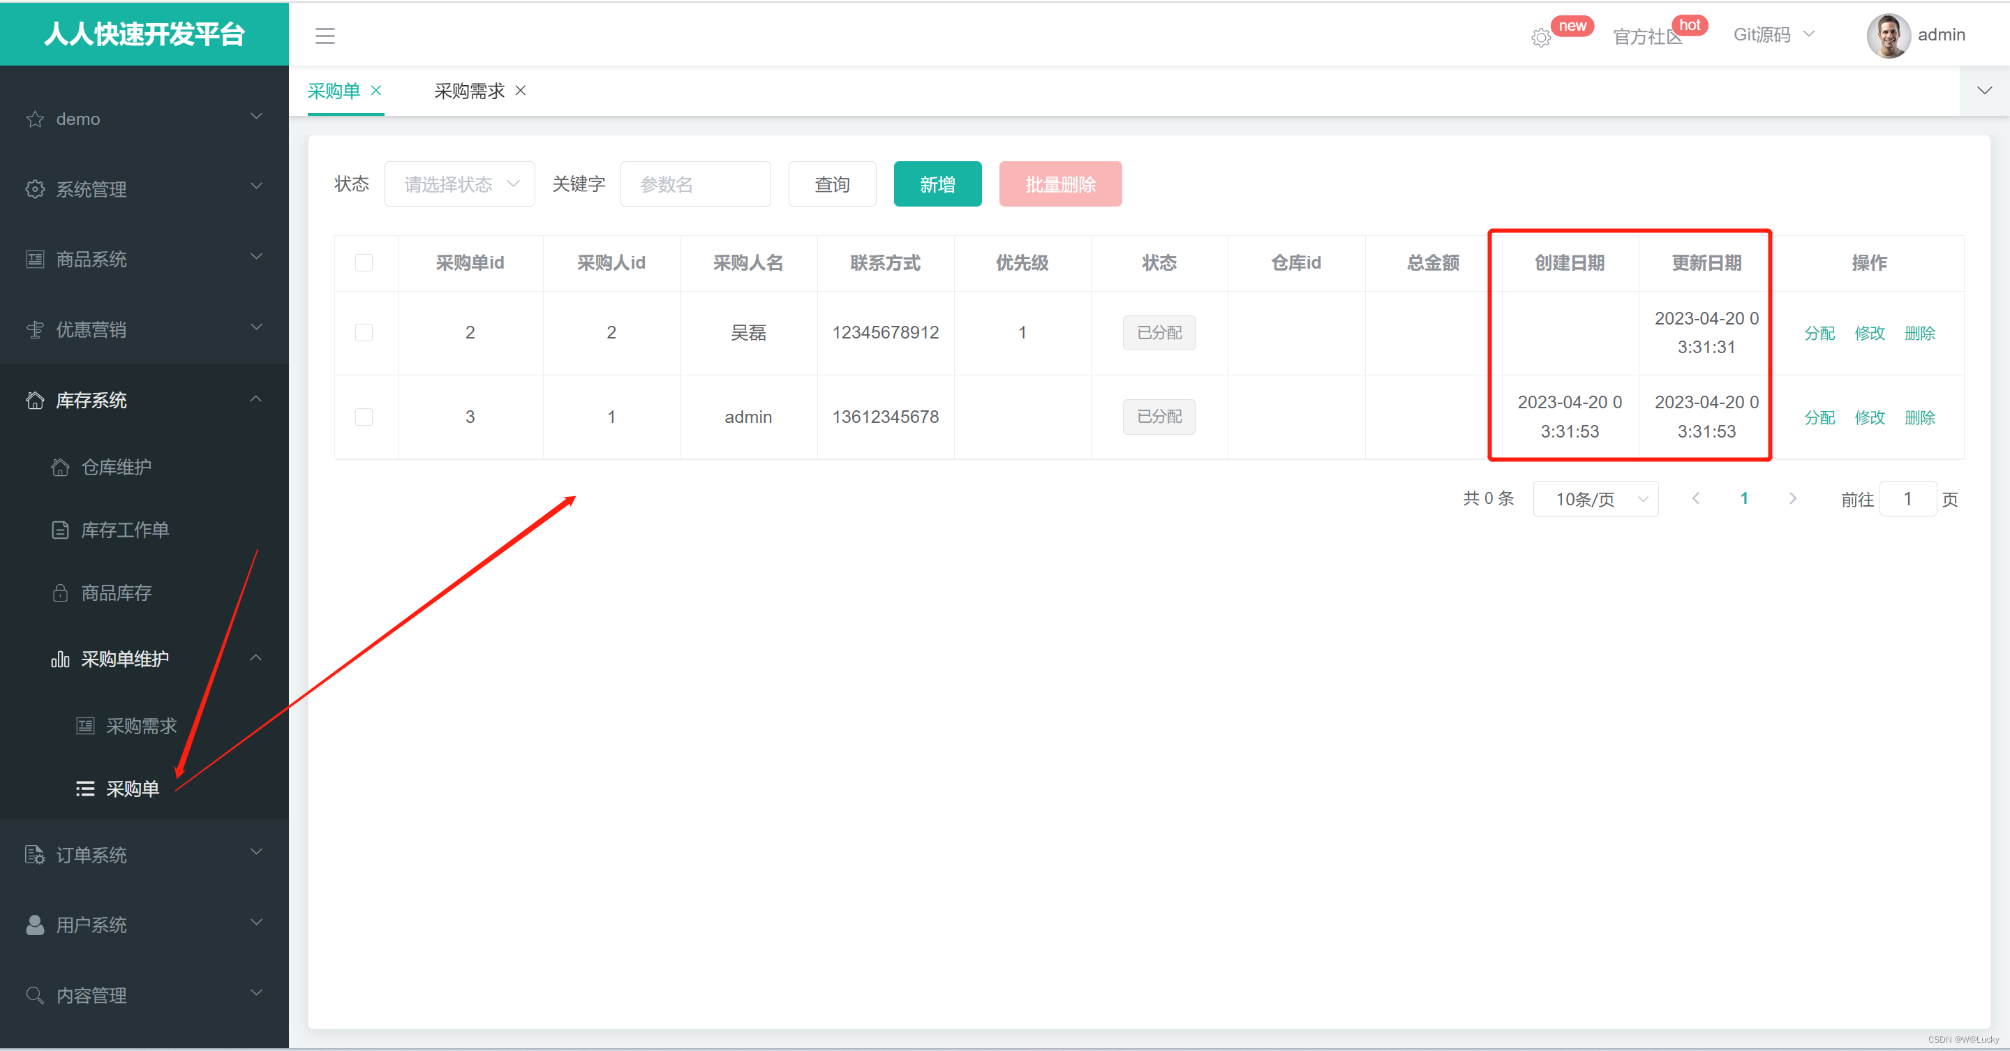Open 商品库存 in the sidebar

point(117,593)
